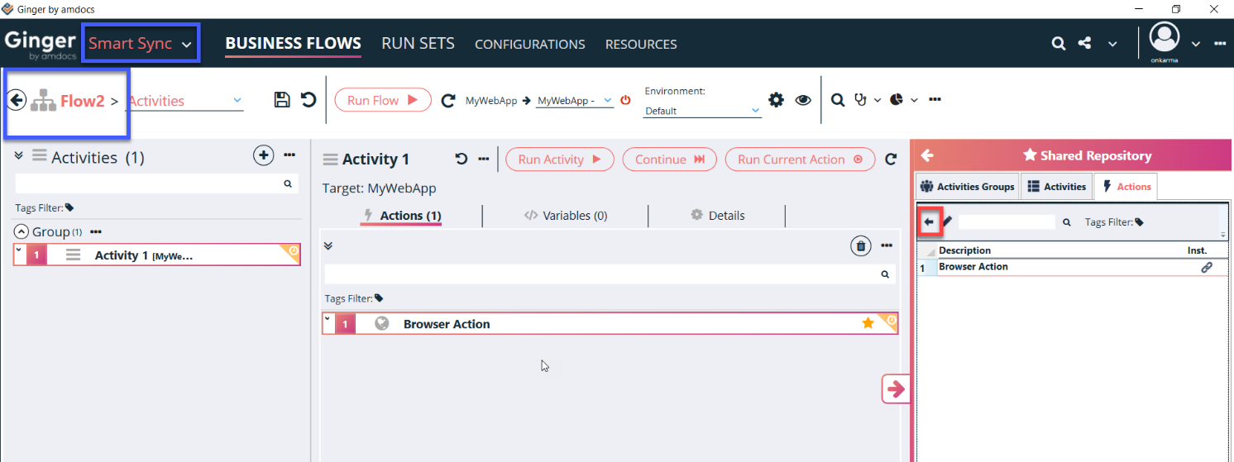Click the Run Flow button
The height and width of the screenshot is (462, 1234).
pyautogui.click(x=383, y=100)
